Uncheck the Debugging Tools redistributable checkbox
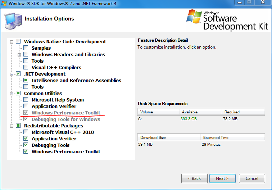Viewport: 272px width, 190px height. point(26,145)
